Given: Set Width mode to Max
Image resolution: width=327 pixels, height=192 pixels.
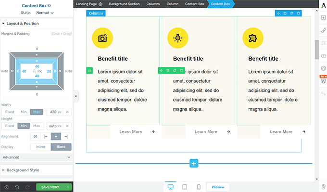Looking at the screenshot, I should (x=37, y=112).
